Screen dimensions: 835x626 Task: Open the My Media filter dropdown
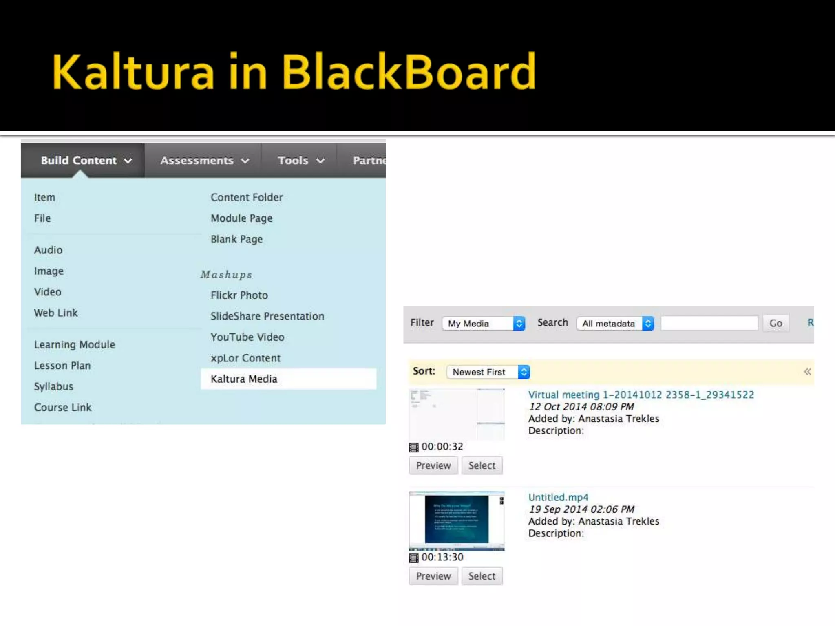[x=484, y=324]
